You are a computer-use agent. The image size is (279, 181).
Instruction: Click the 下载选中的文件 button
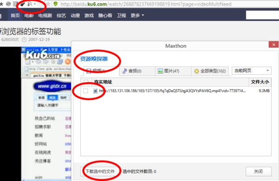[100, 171]
